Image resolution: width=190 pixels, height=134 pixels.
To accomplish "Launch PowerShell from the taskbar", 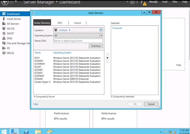I will click(x=26, y=132).
